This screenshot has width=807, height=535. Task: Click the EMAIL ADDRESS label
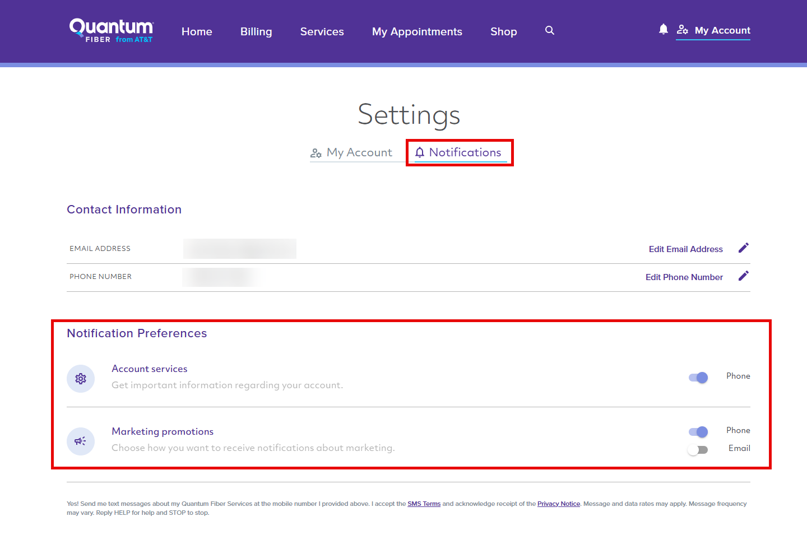tap(100, 249)
